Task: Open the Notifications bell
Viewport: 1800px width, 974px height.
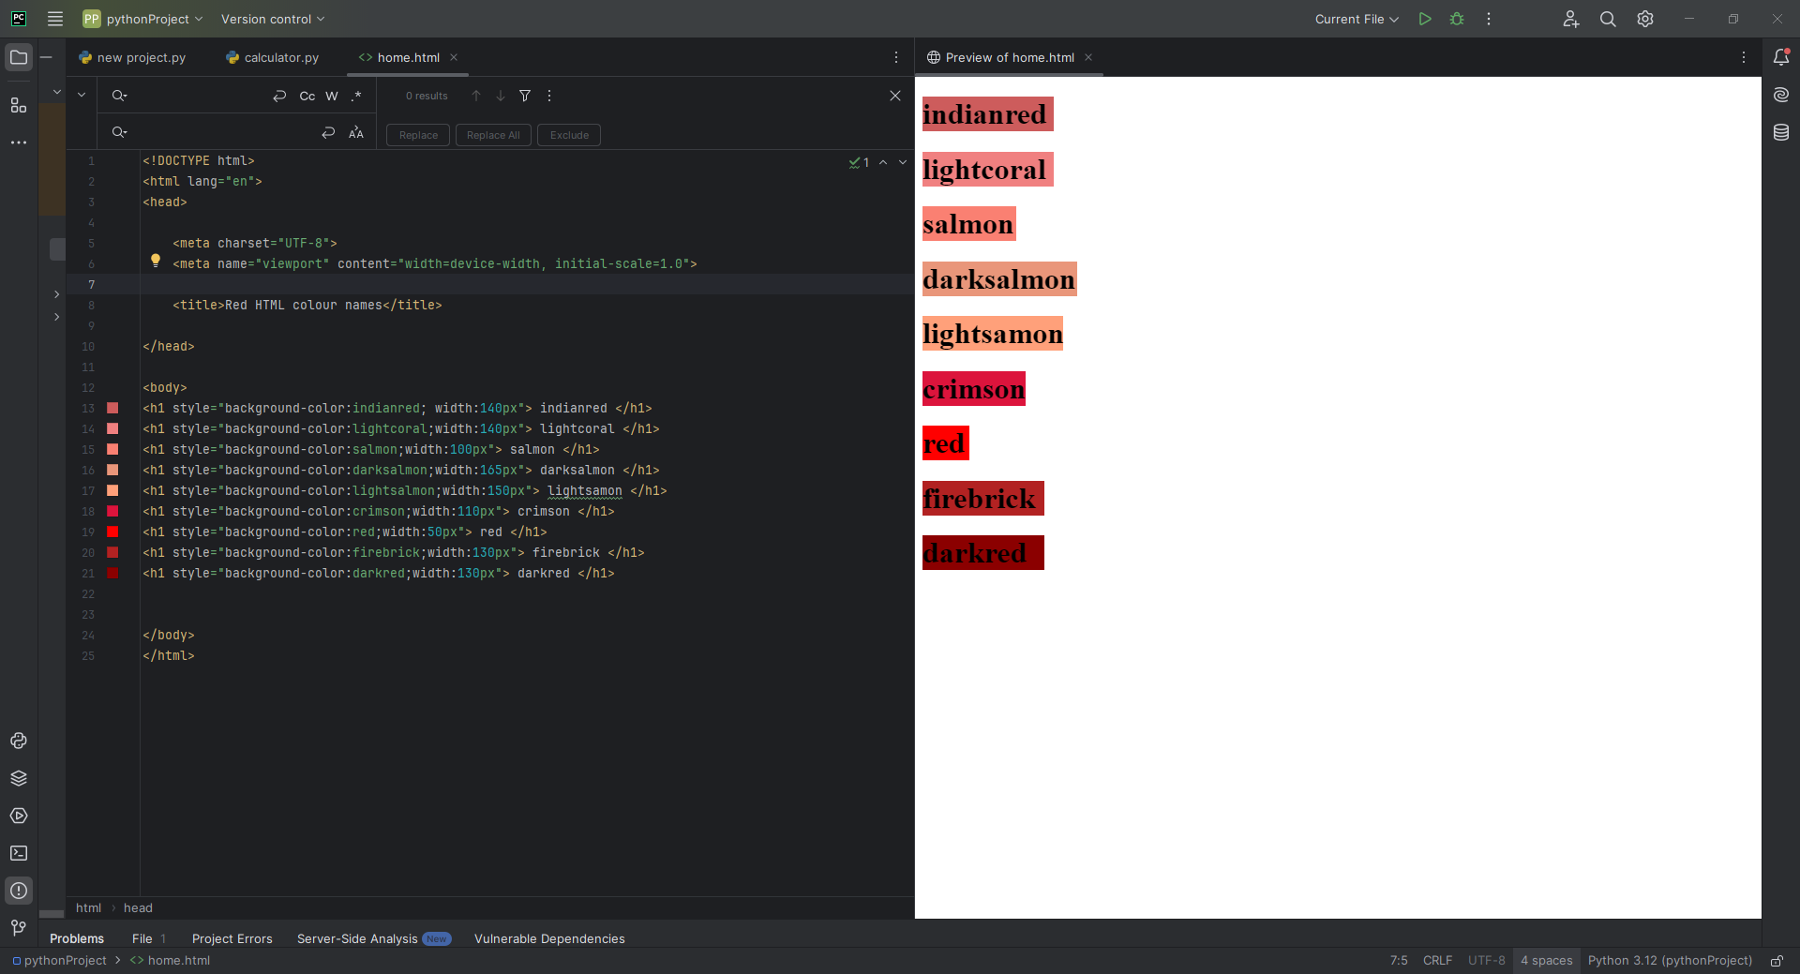Action: coord(1781,57)
